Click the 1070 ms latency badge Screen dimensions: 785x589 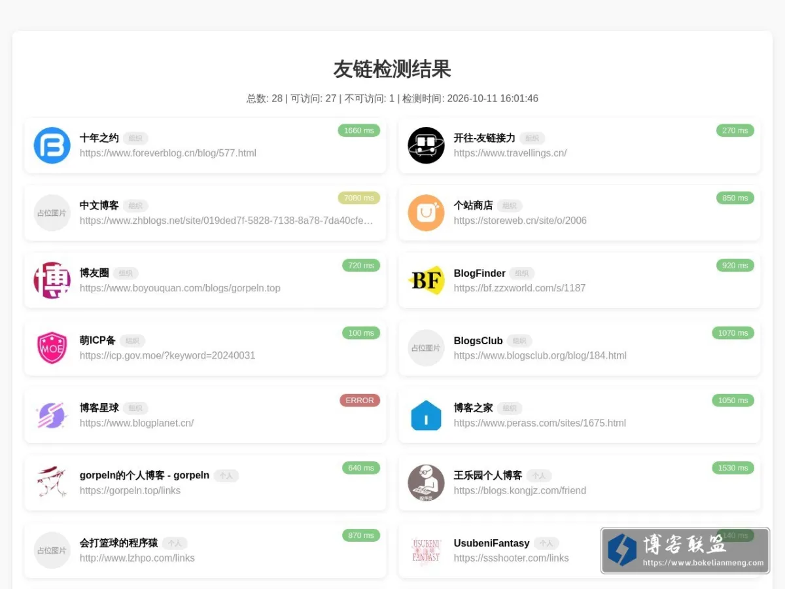733,332
